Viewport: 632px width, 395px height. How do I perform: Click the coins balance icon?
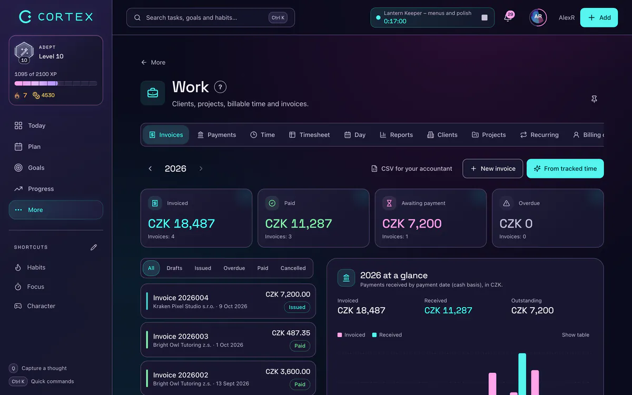pos(36,95)
